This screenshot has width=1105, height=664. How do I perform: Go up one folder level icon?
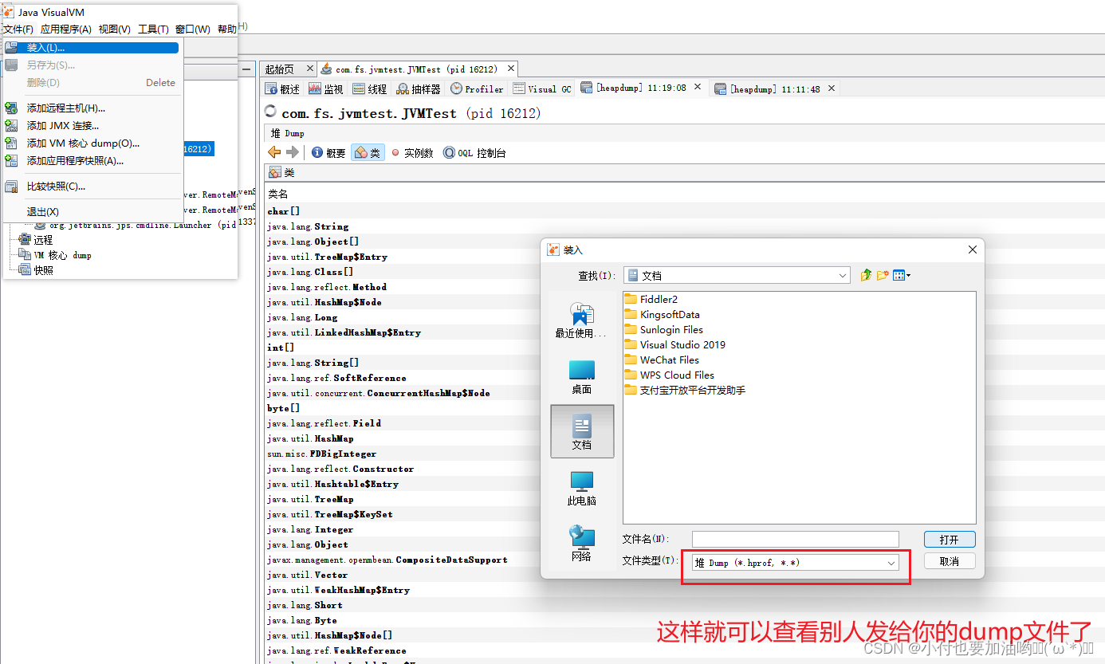click(x=867, y=275)
